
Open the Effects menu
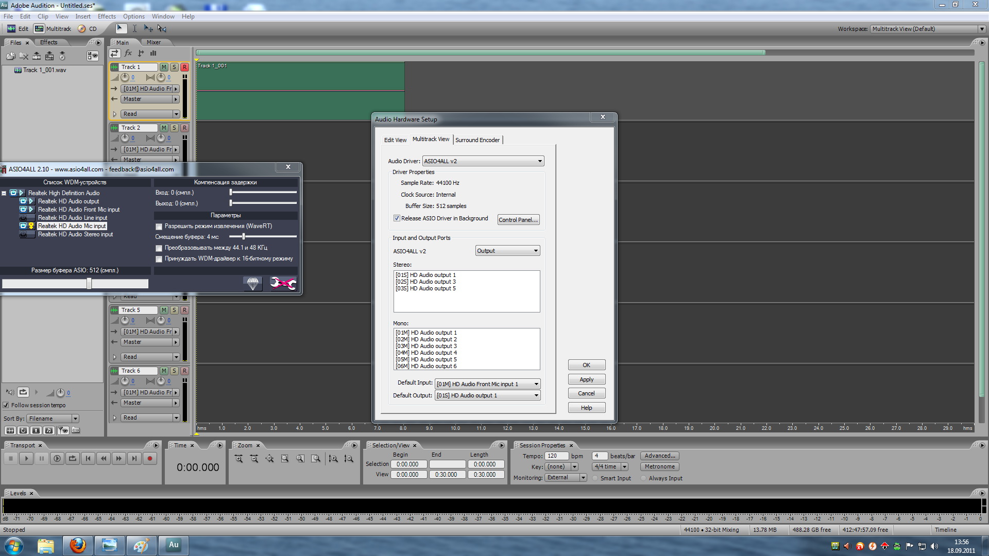(107, 16)
